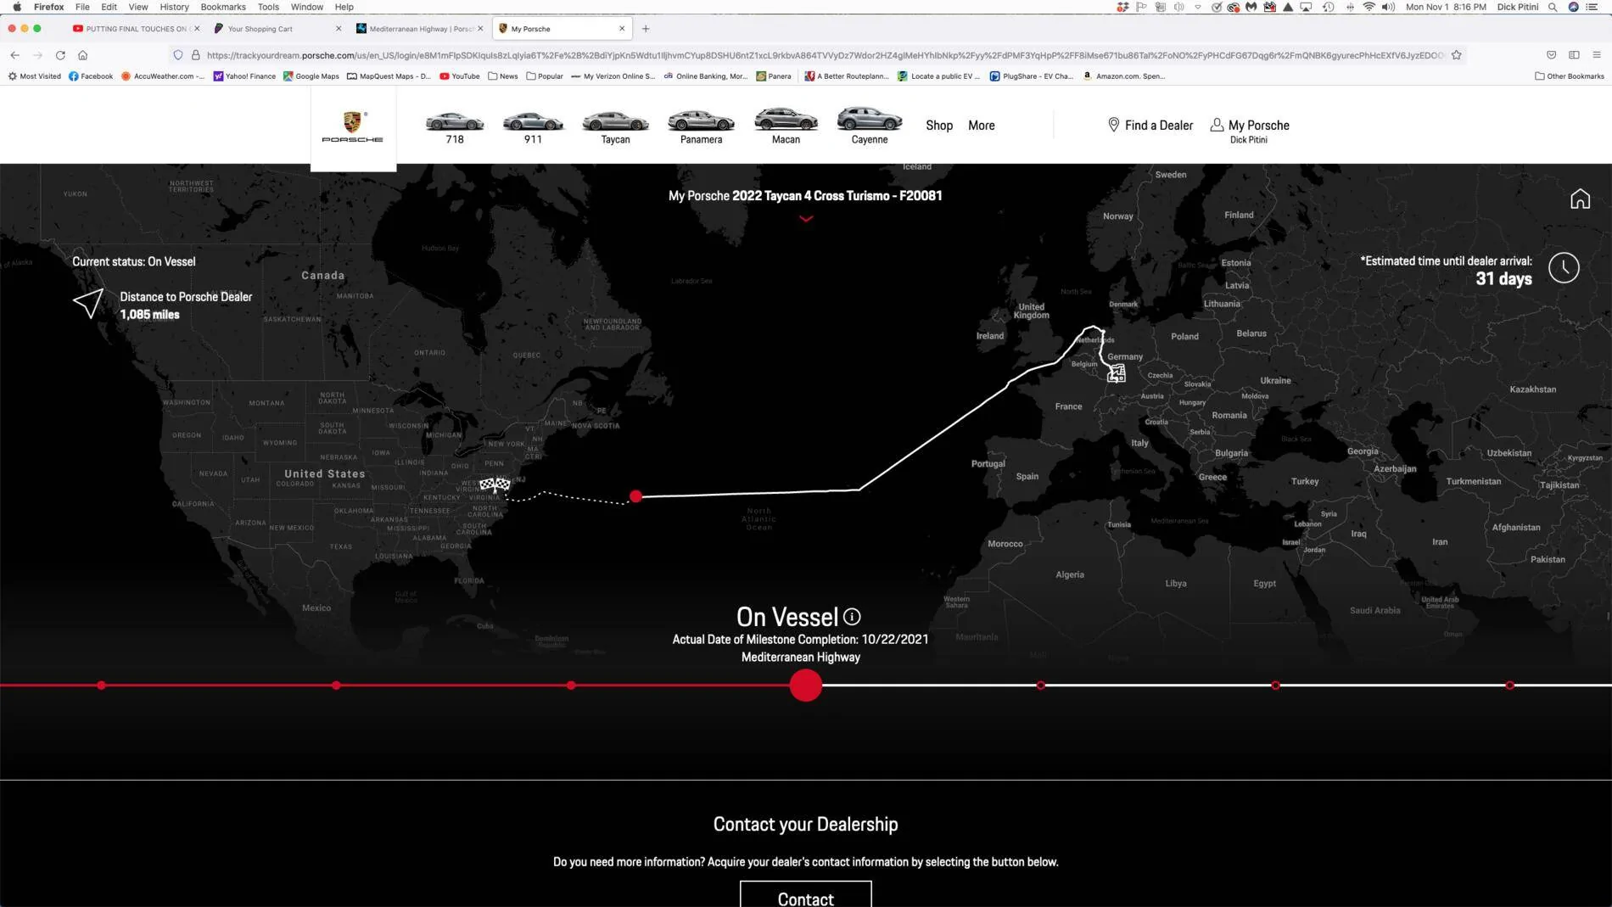
Task: Open the Taycan model menu
Action: [615, 126]
